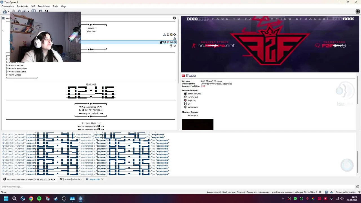Click the server badge icon in channel header
The width and height of the screenshot is (361, 203).
[x=174, y=18]
